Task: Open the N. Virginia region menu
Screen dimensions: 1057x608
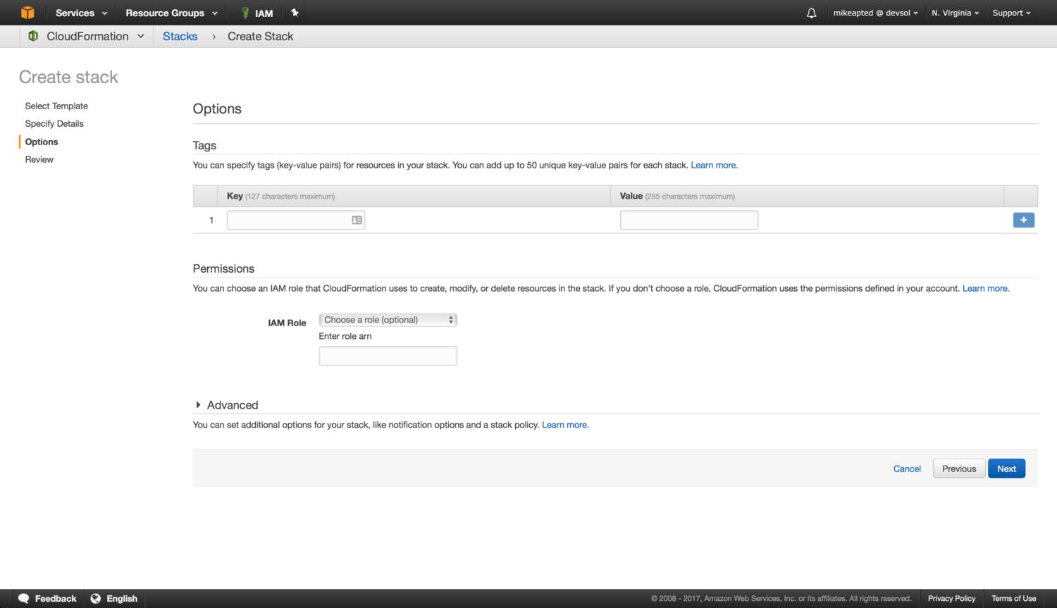Action: click(x=955, y=13)
